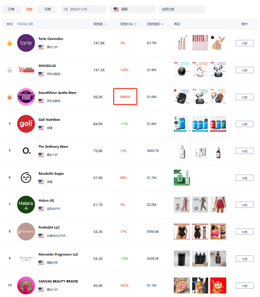Click the calendar icon in date field
Image resolution: width=260 pixels, height=297 pixels.
coord(66,9)
